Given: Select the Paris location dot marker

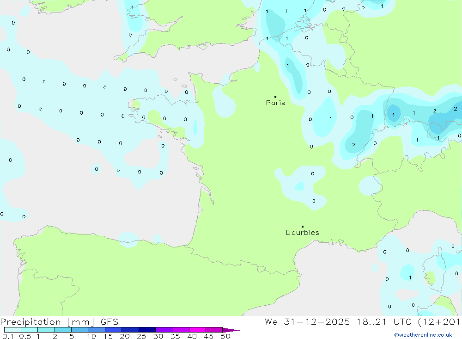Looking at the screenshot, I should click(275, 97).
